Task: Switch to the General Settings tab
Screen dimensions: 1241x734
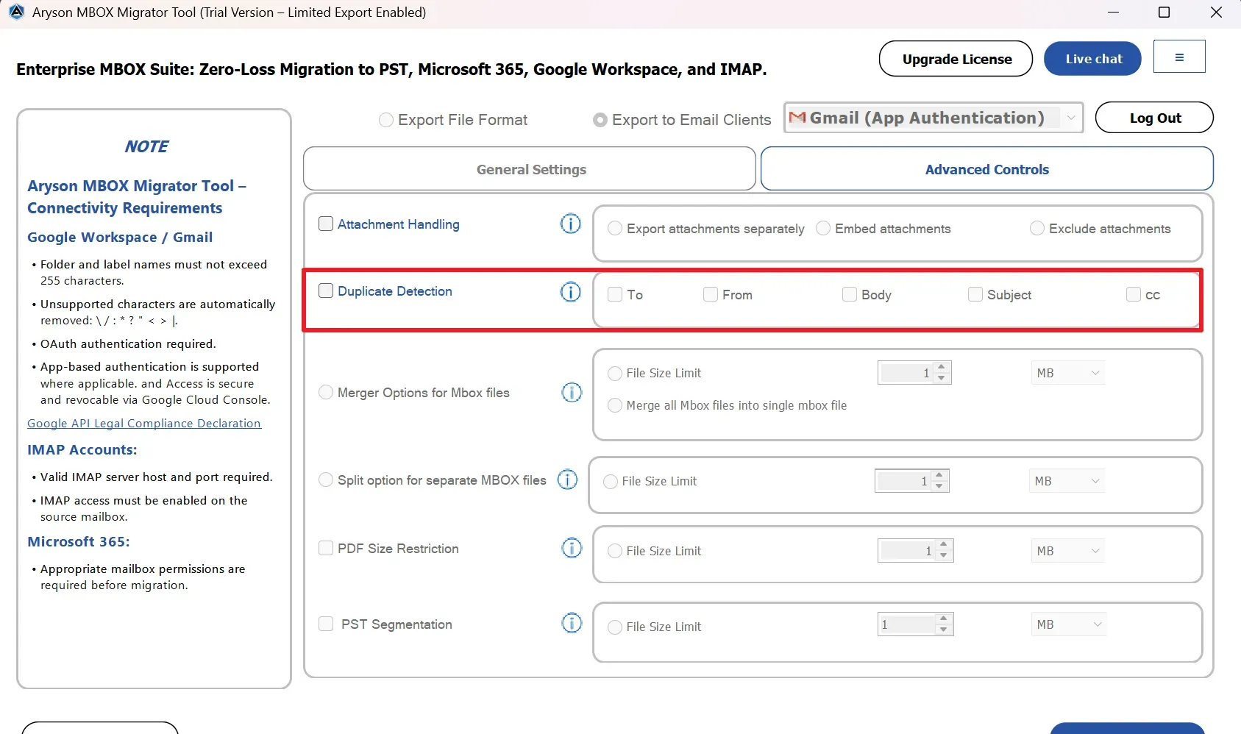Action: pyautogui.click(x=530, y=169)
